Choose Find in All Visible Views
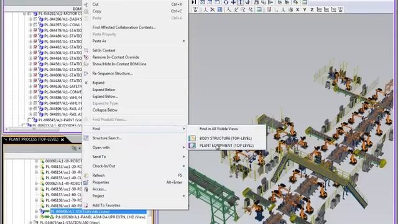 218,129
